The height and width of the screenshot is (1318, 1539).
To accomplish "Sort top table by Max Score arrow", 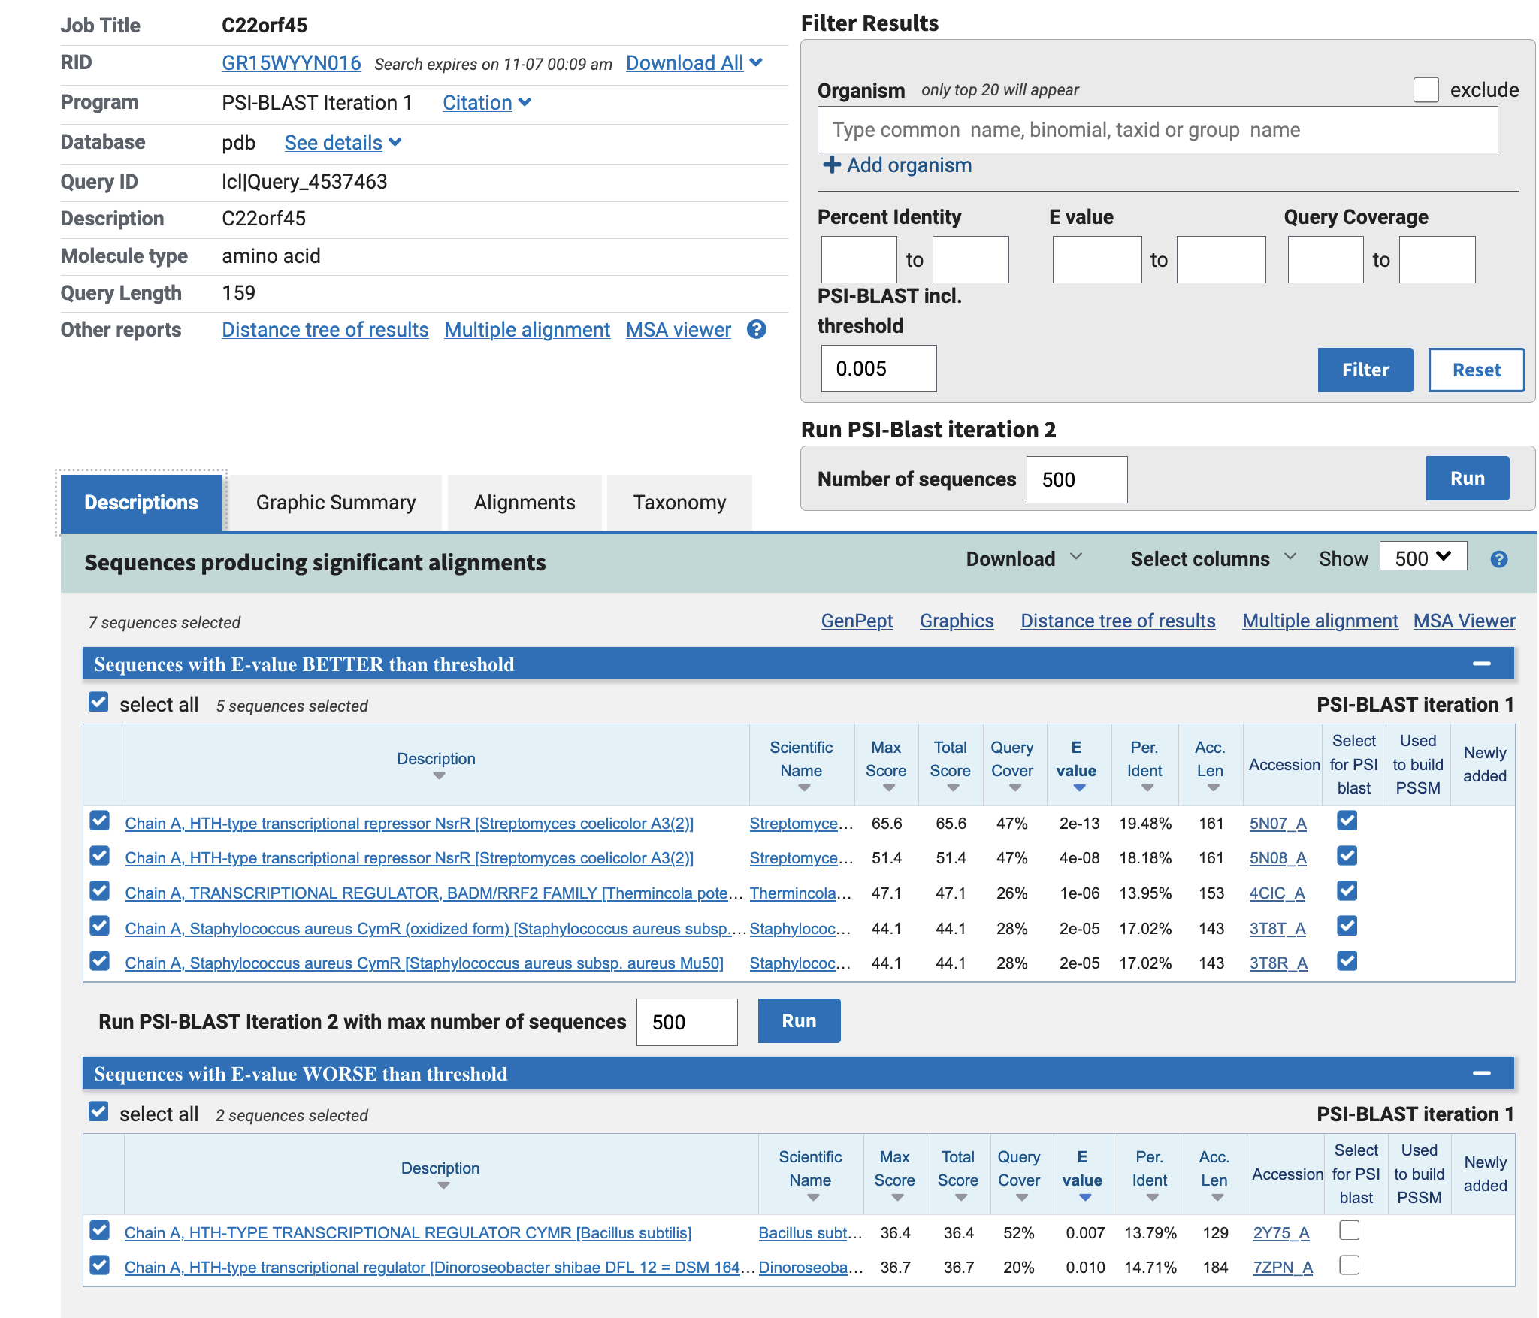I will (x=888, y=788).
